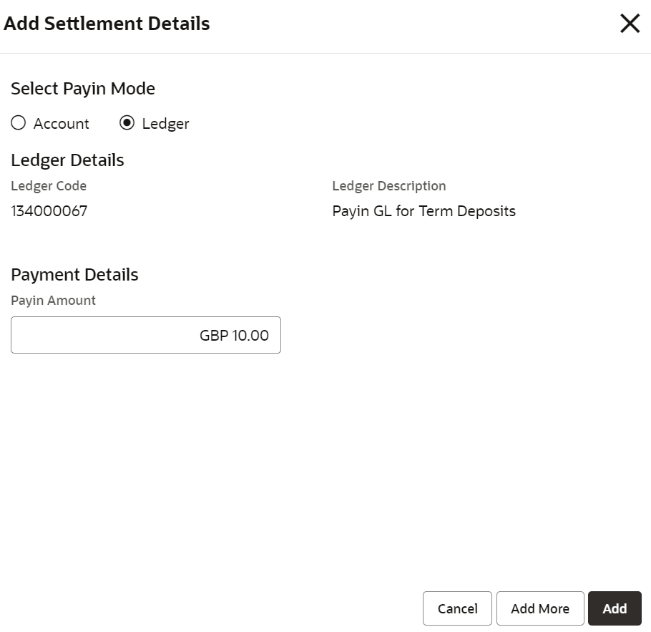Click the Ledger Description field label
This screenshot has width=651, height=632.
(388, 186)
